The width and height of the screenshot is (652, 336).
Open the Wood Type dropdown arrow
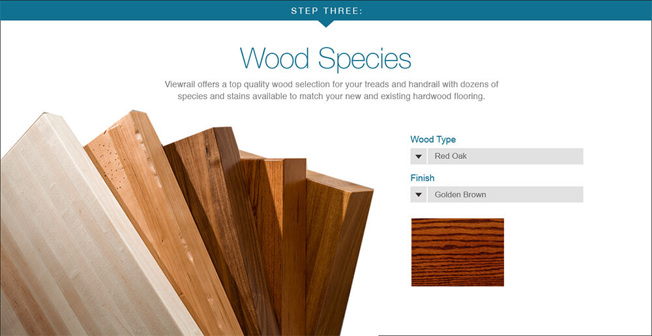(419, 156)
